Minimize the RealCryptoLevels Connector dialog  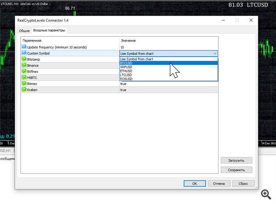point(223,20)
